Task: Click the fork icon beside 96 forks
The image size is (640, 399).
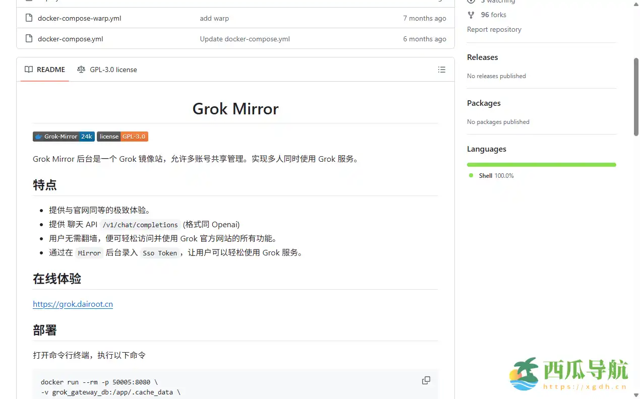Action: pyautogui.click(x=471, y=15)
